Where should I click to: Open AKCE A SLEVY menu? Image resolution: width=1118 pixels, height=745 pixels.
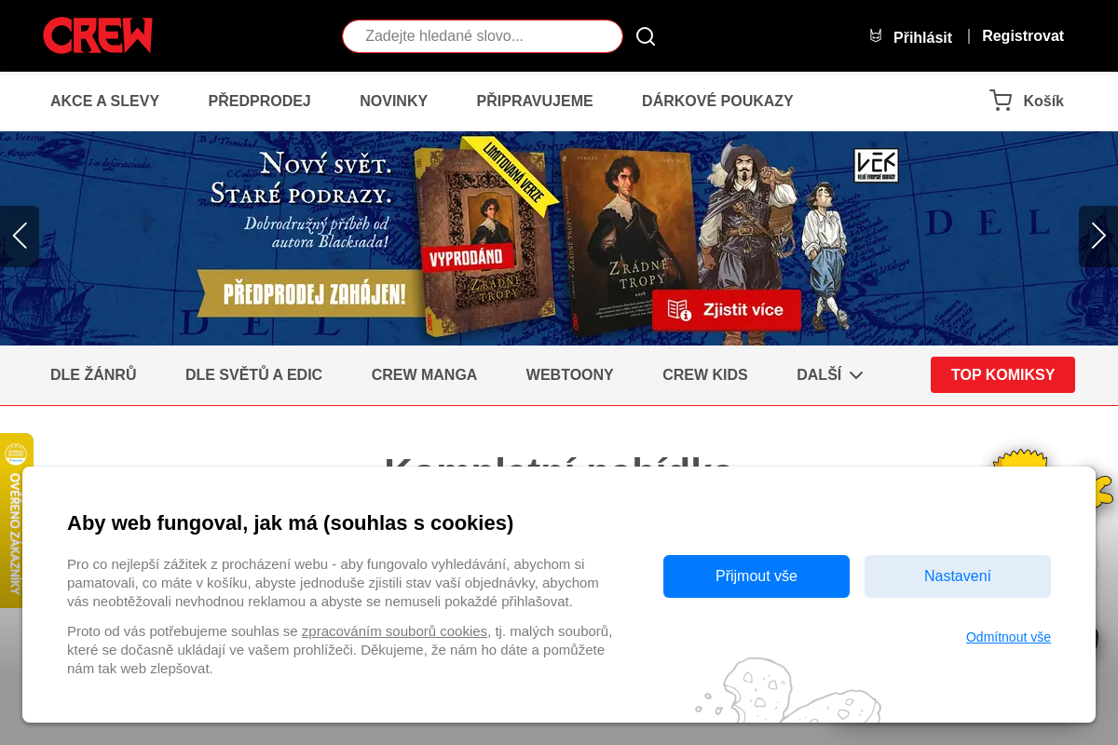click(x=105, y=102)
